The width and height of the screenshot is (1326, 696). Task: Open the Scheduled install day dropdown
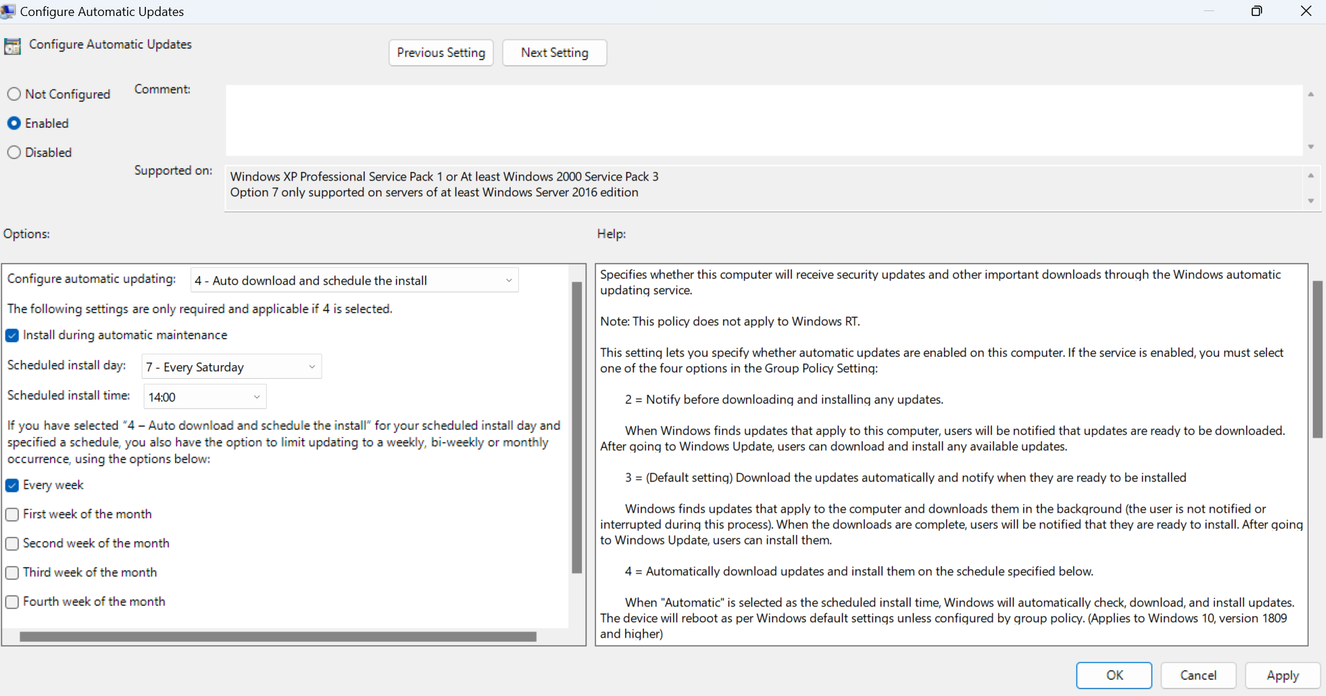click(x=231, y=366)
